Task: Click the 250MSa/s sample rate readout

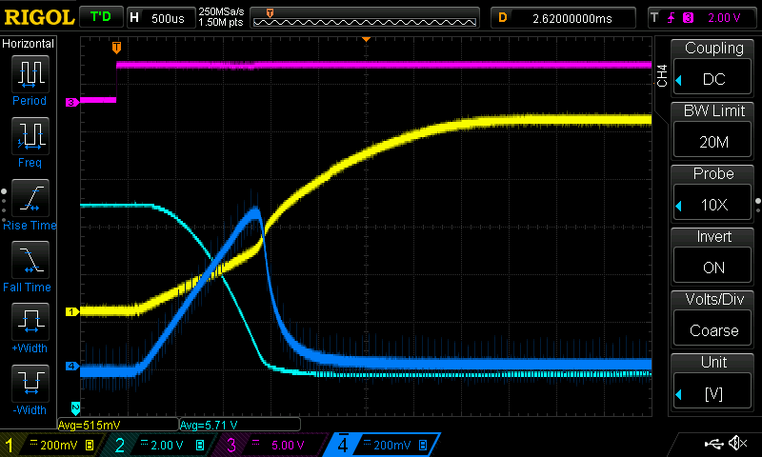Action: (221, 11)
